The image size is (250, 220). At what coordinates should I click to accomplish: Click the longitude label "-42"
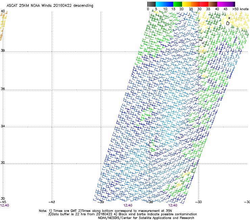pyautogui.click(x=52, y=202)
